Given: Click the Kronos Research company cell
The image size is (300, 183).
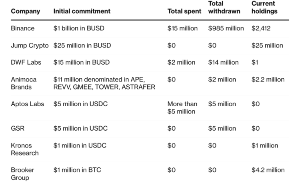Looking at the screenshot, I should tap(24, 149).
